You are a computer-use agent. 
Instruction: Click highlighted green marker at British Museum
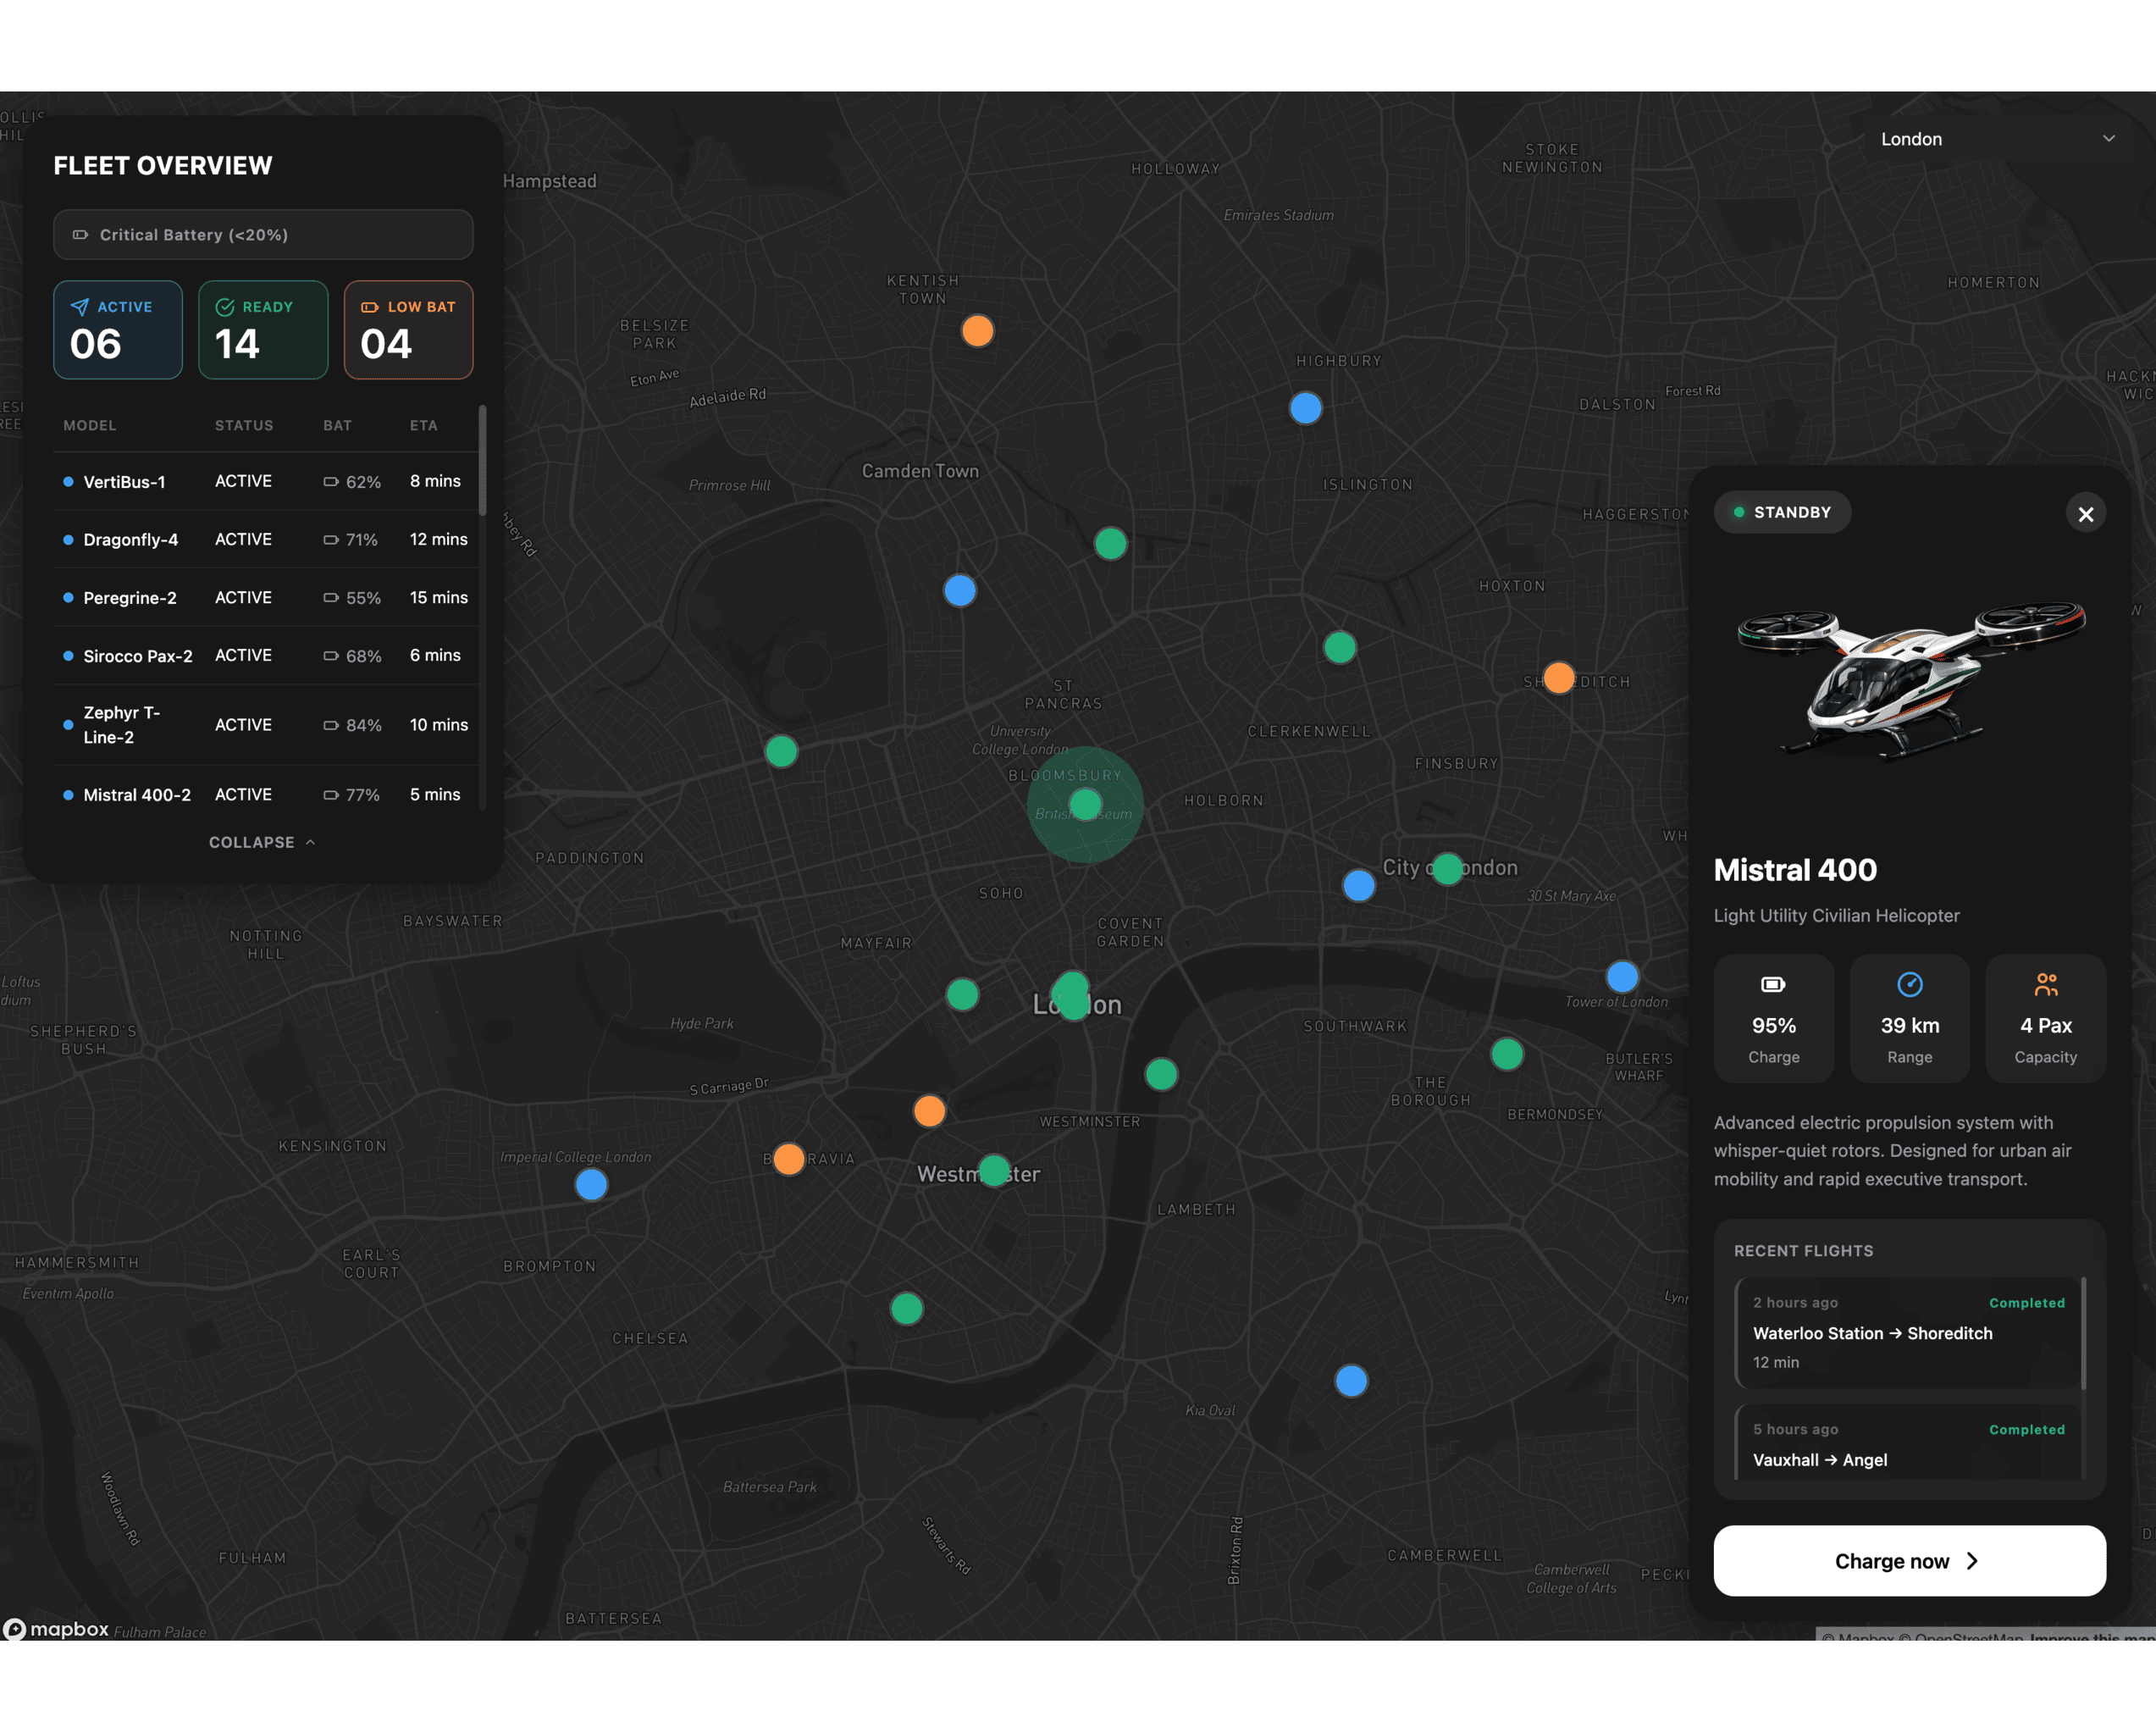coord(1085,804)
